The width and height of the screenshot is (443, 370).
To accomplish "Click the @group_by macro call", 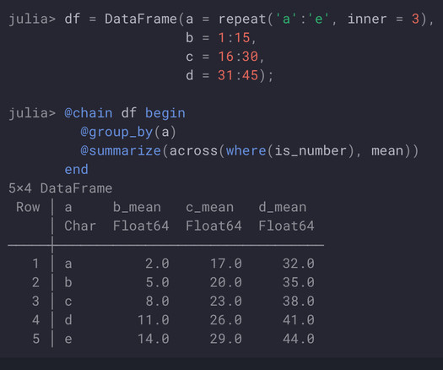I will [128, 132].
